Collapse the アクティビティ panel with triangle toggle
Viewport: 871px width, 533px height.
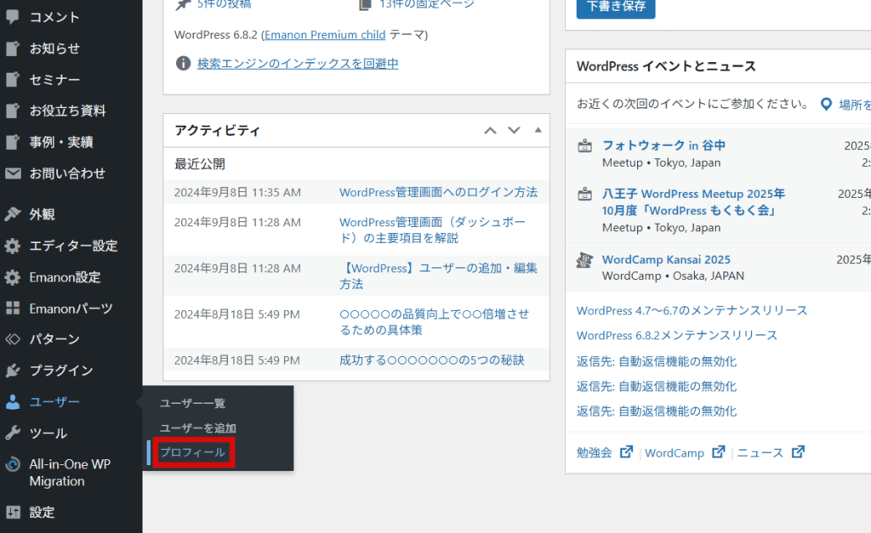click(538, 130)
